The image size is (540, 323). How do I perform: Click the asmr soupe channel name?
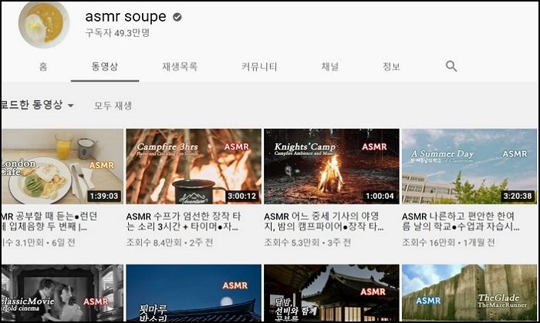[x=126, y=16]
